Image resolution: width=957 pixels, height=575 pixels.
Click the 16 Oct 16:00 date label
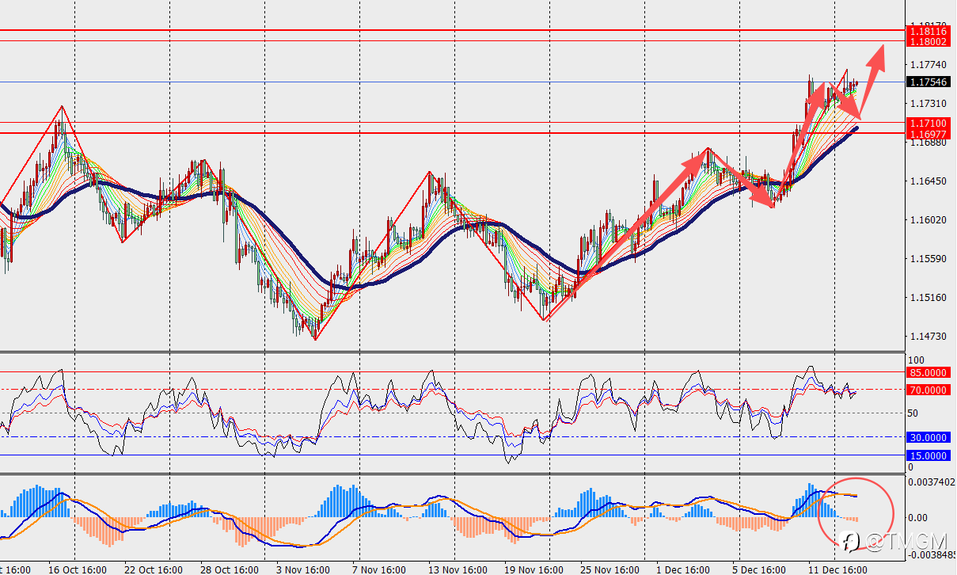coord(78,569)
